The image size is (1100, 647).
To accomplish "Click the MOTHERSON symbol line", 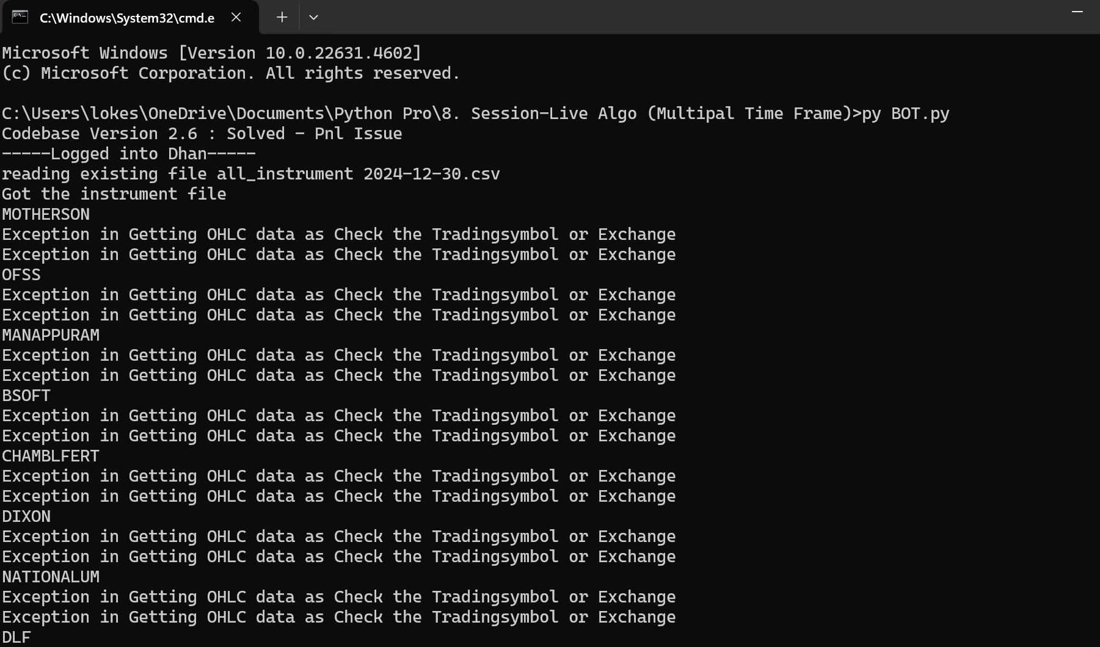I will (x=46, y=214).
